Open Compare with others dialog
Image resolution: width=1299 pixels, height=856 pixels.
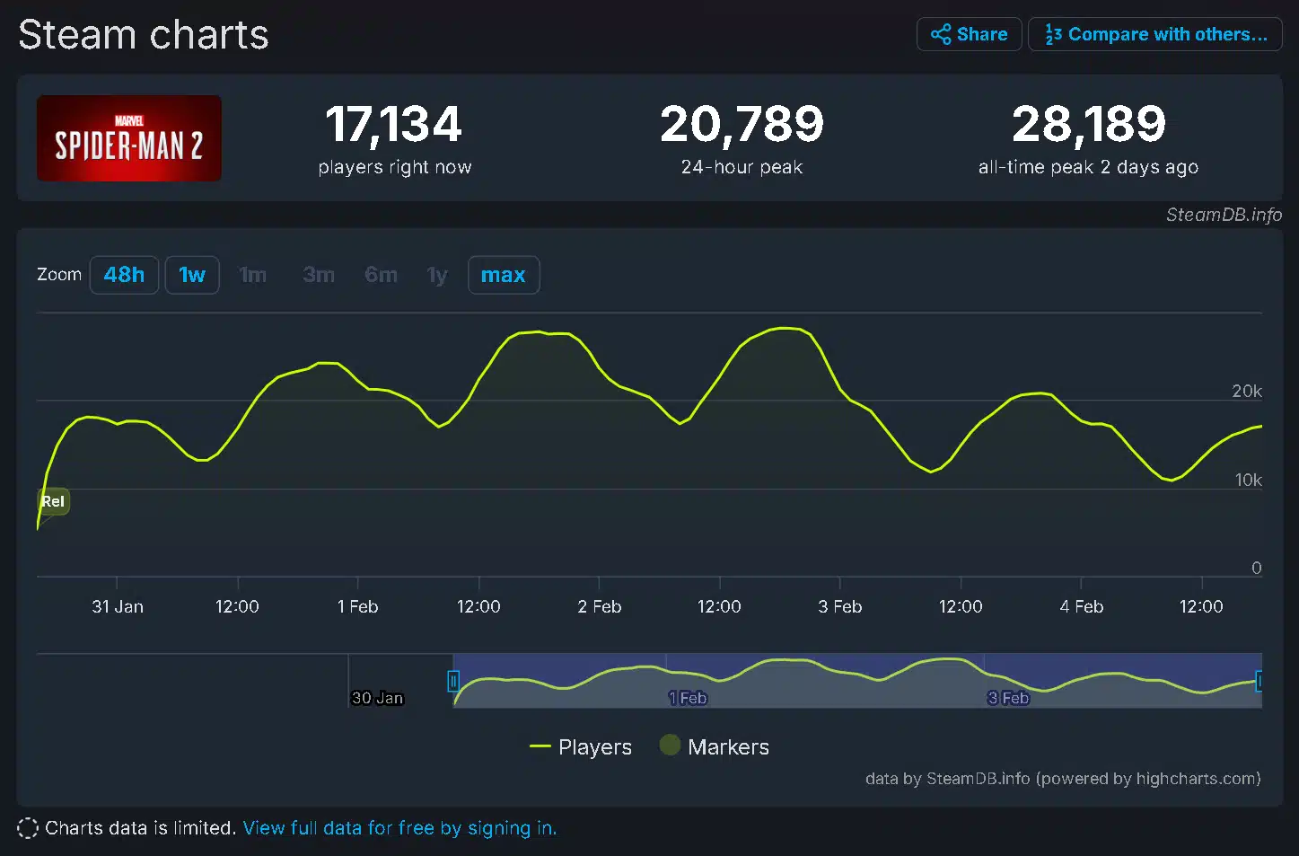click(1154, 34)
